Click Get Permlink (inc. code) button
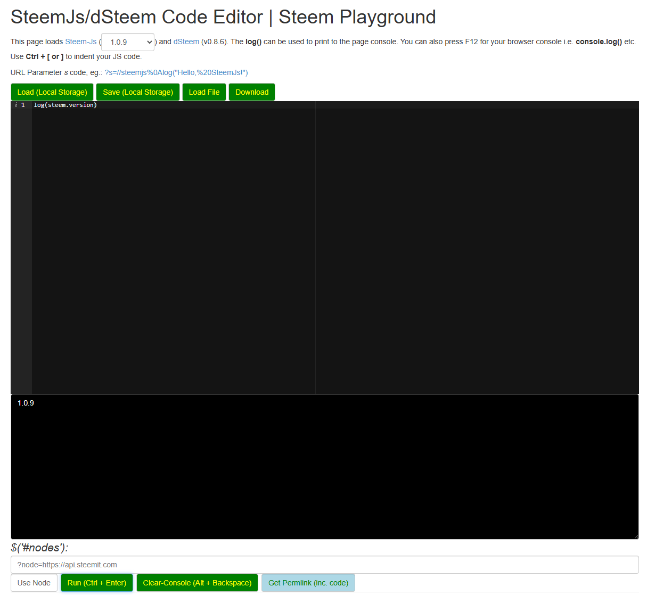Image resolution: width=647 pixels, height=595 pixels. [x=308, y=583]
